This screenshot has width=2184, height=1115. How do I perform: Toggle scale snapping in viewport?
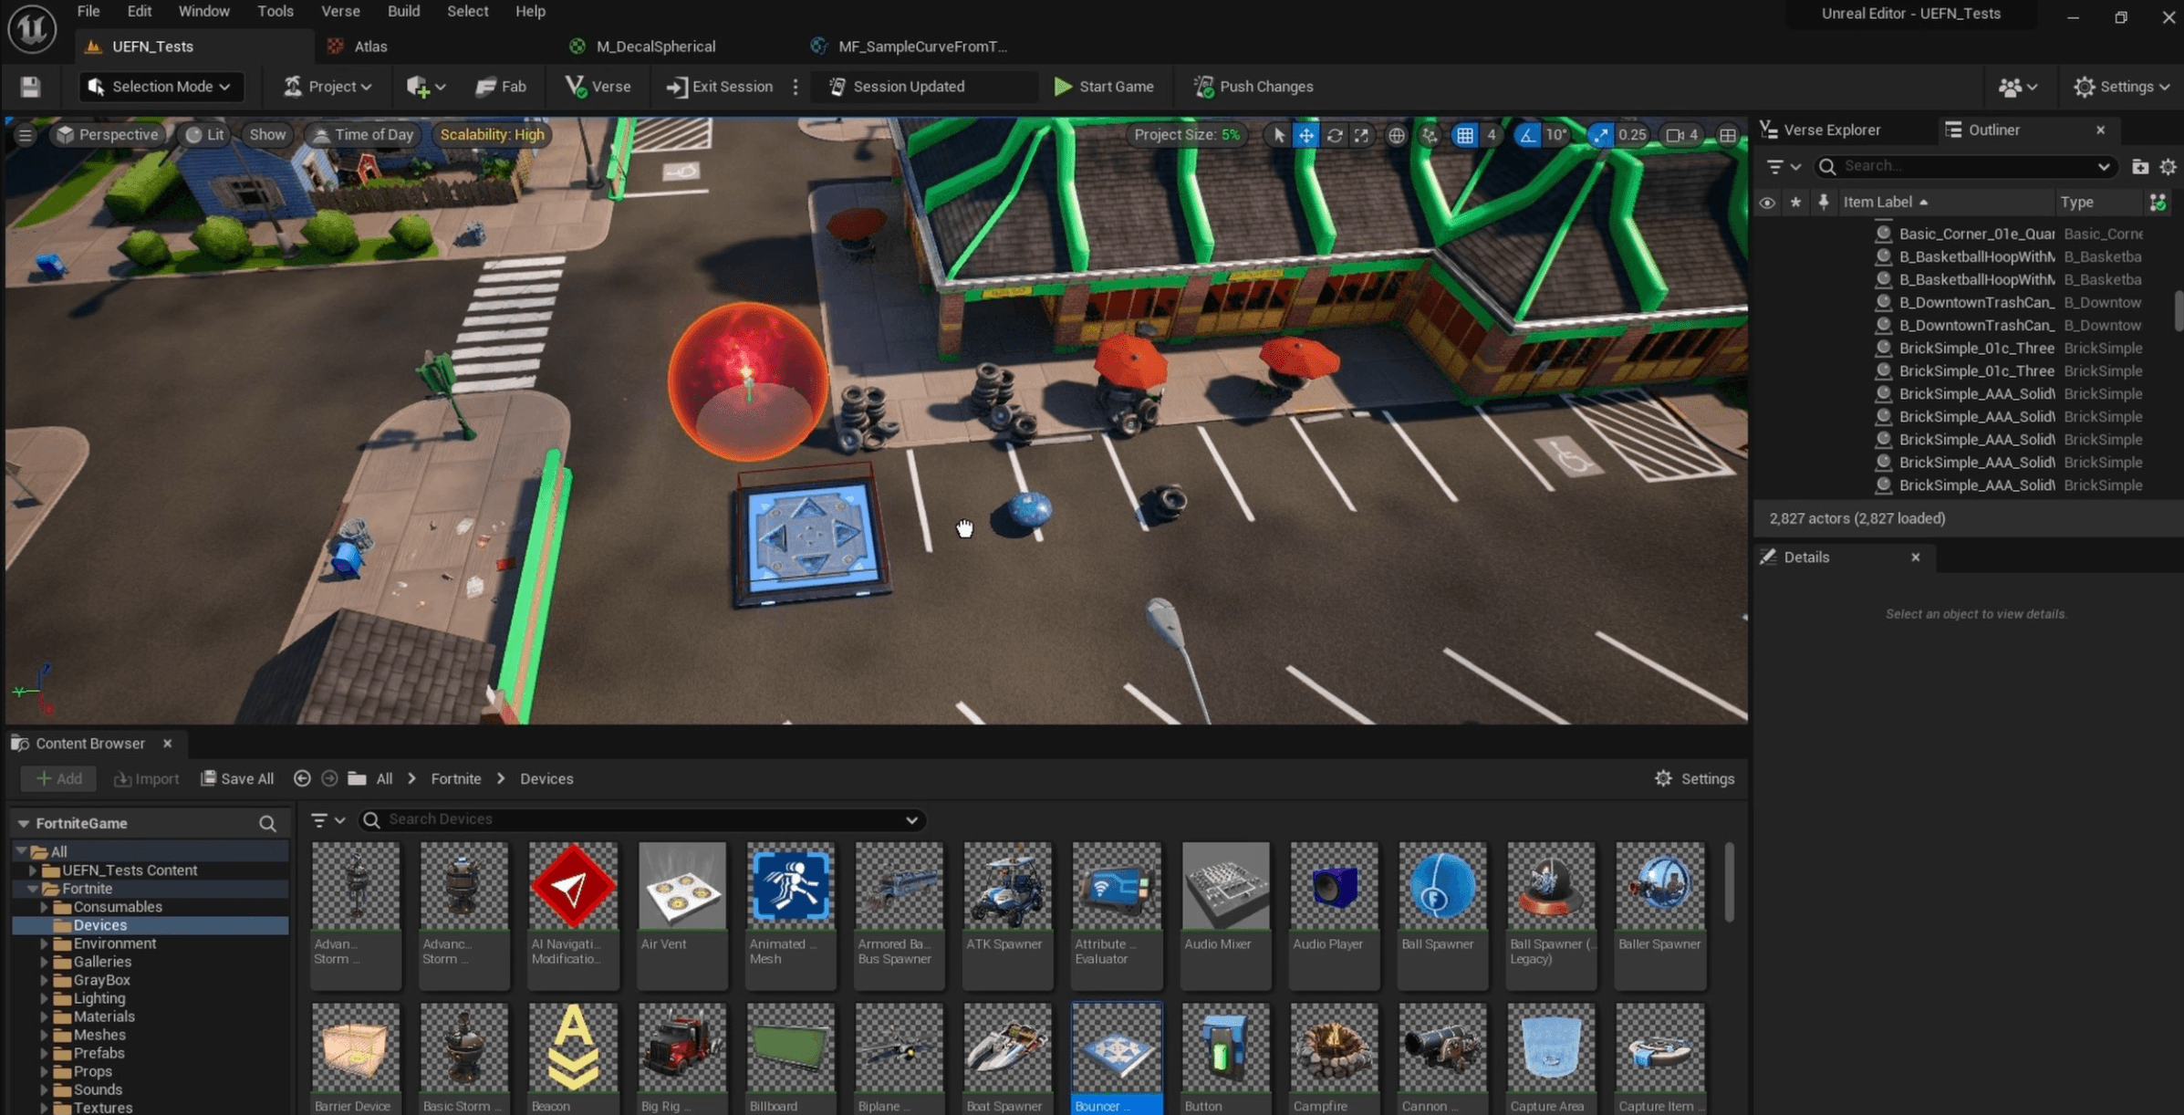tap(1600, 135)
